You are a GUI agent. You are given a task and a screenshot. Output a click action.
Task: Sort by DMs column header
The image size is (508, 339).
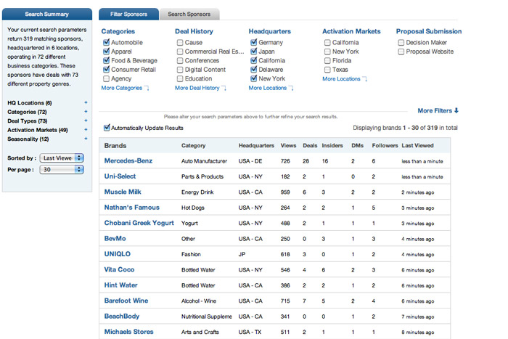tap(357, 145)
